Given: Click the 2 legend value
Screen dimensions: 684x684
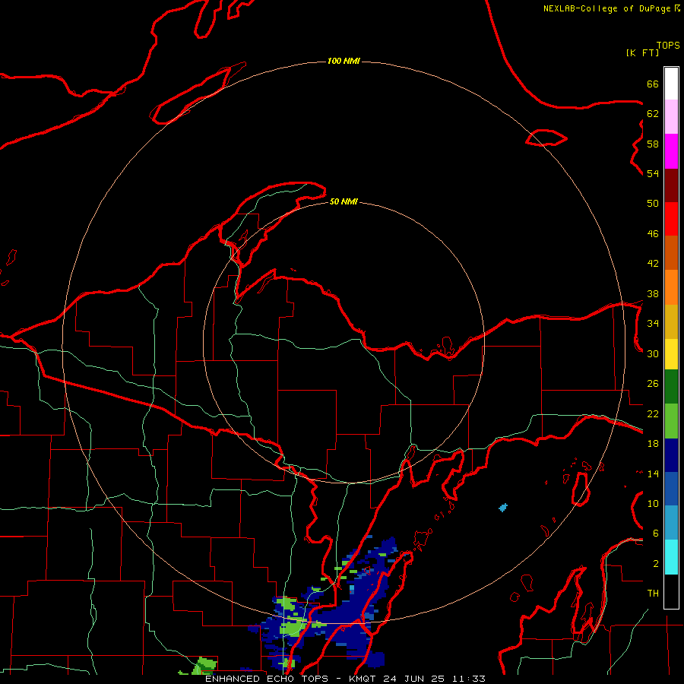Looking at the screenshot, I should pos(655,564).
